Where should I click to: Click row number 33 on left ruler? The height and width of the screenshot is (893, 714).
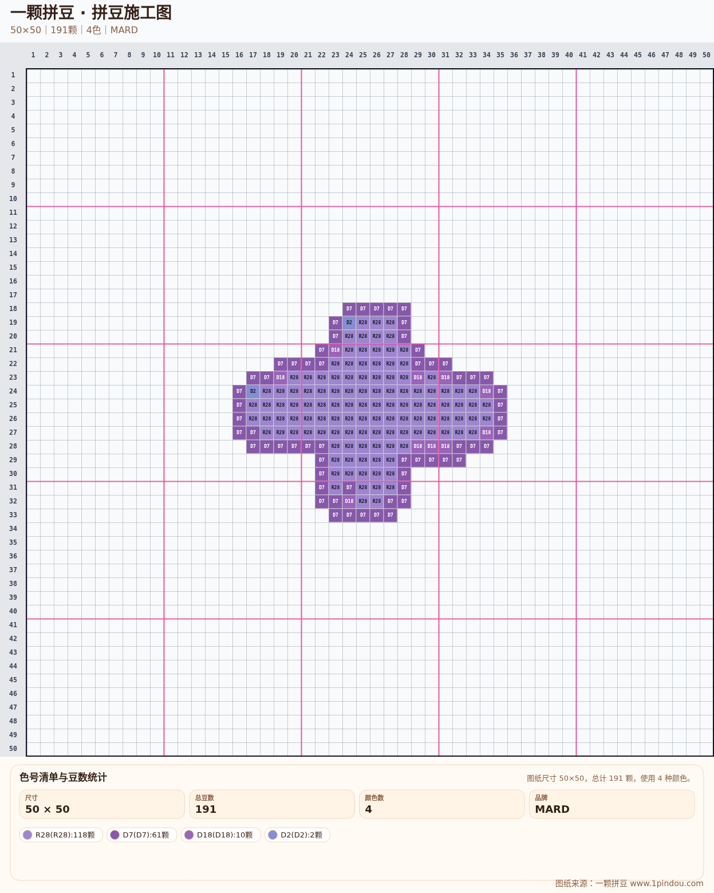13,515
